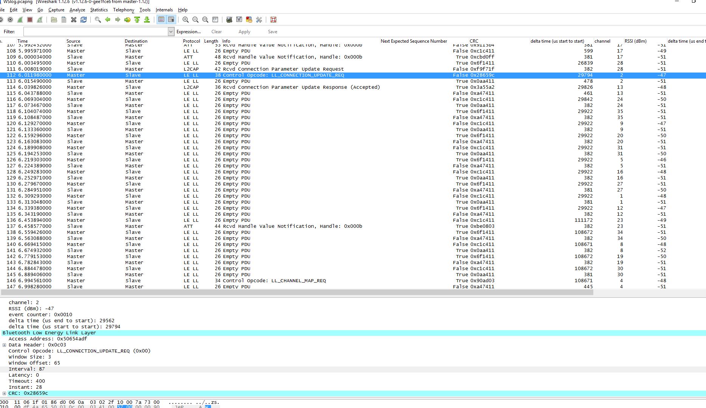Reset zoom to normal size 1:1
706x408 pixels.
pos(205,20)
